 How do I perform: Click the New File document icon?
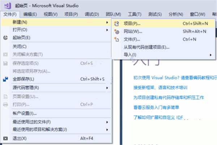(116, 39)
